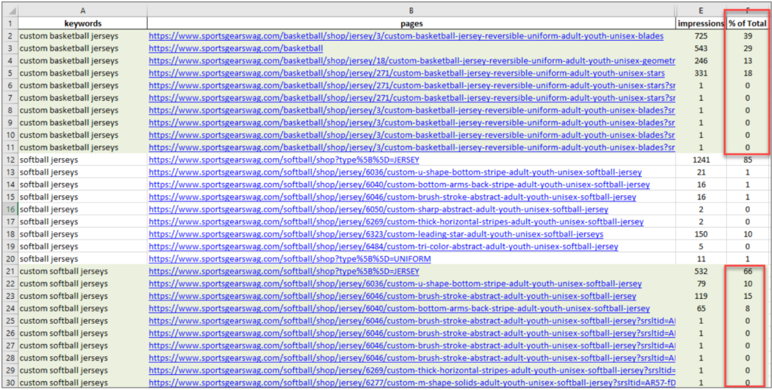Click the '% of Total' header cell
The width and height of the screenshot is (772, 390).
pyautogui.click(x=747, y=23)
